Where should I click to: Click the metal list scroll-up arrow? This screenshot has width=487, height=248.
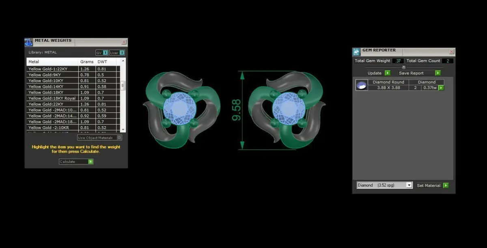click(123, 60)
